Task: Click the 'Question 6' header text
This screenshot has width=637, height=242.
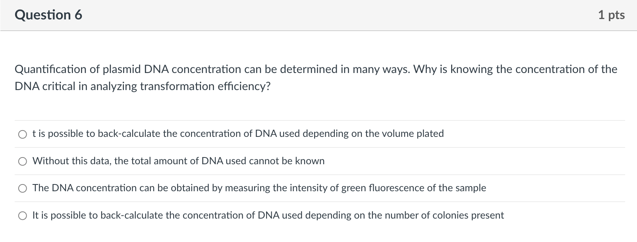Action: pos(48,15)
